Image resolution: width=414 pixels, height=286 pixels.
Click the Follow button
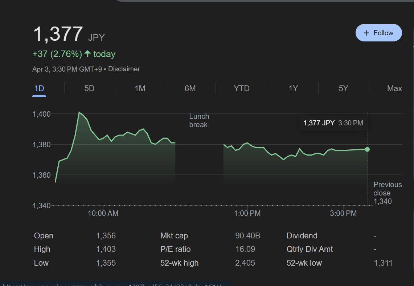[378, 33]
